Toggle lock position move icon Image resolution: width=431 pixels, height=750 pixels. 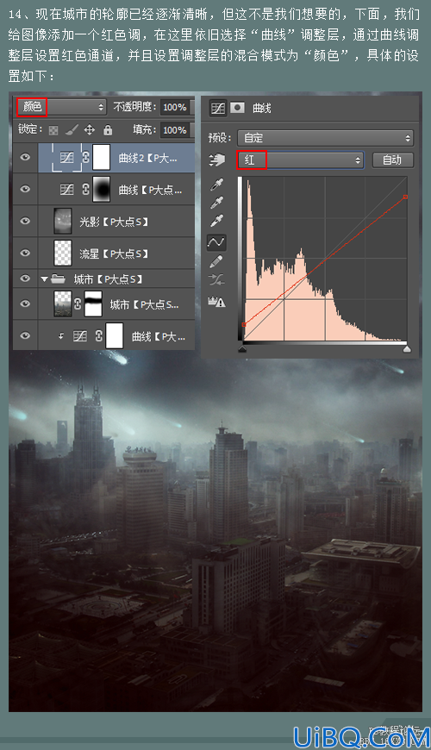pos(90,130)
